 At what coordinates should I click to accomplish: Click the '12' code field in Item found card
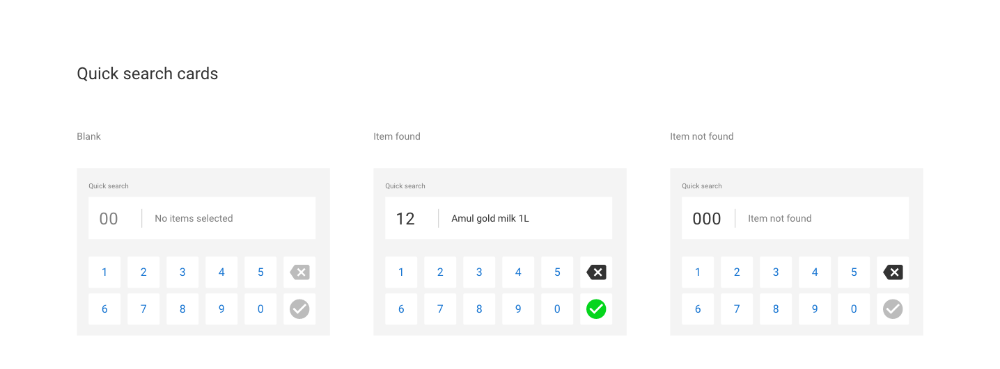click(x=405, y=219)
